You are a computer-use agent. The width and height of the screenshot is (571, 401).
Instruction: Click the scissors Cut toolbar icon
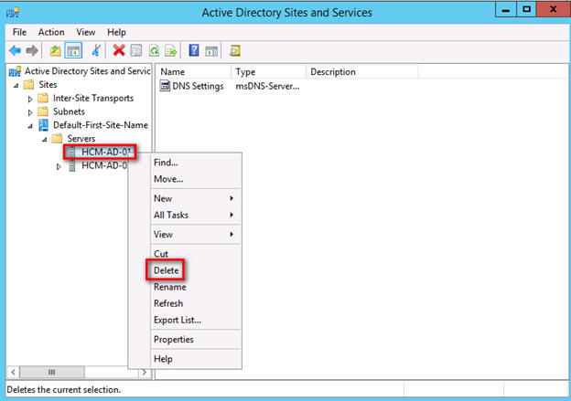tap(96, 50)
